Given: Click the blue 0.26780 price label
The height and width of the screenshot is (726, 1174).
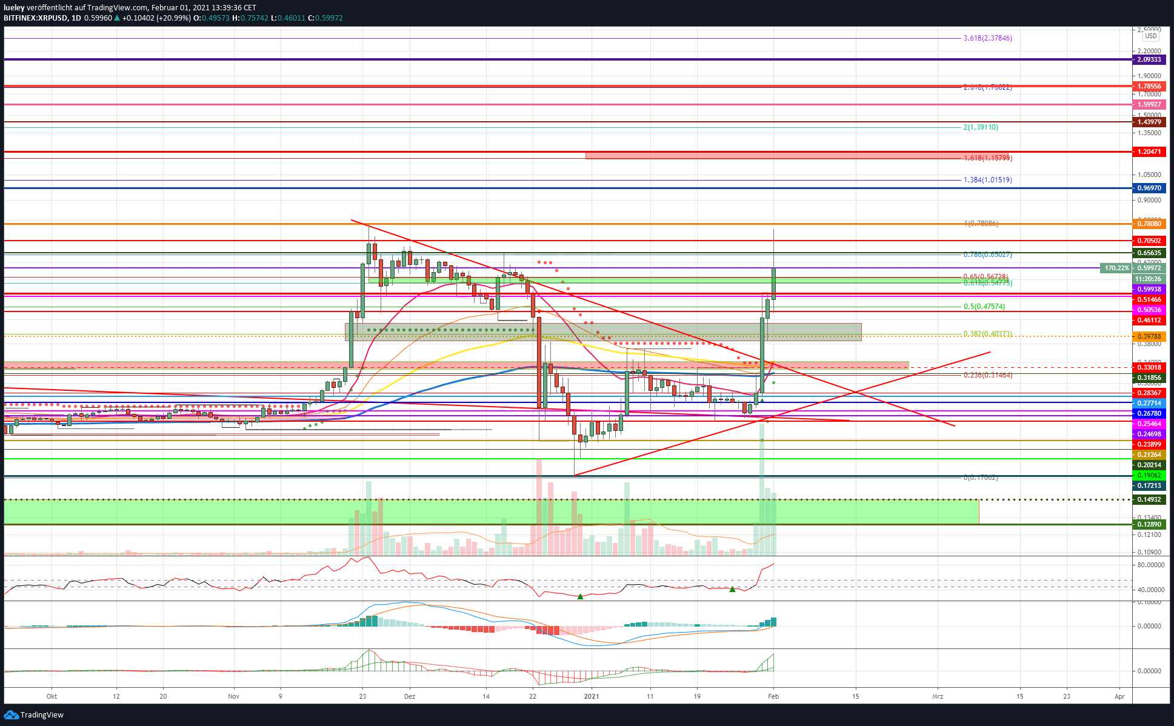Looking at the screenshot, I should [x=1149, y=413].
